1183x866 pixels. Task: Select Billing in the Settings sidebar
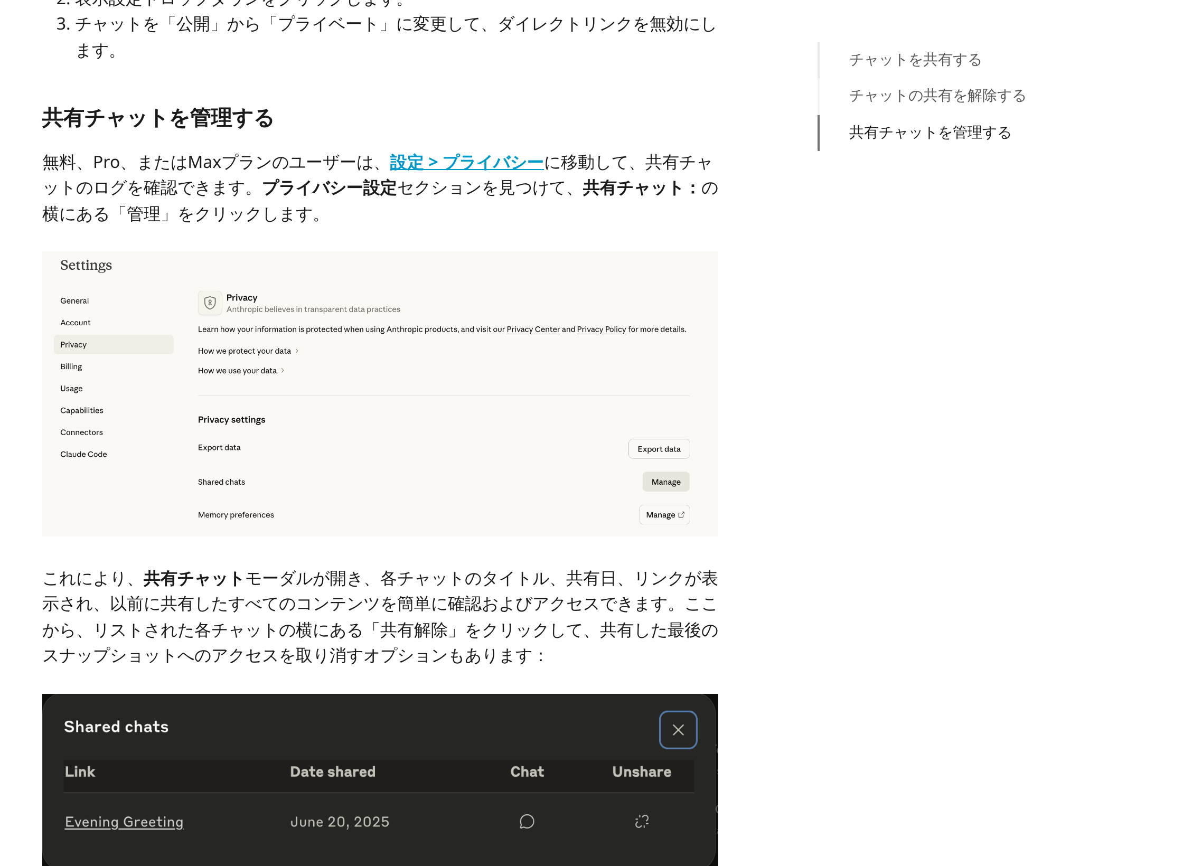[71, 366]
